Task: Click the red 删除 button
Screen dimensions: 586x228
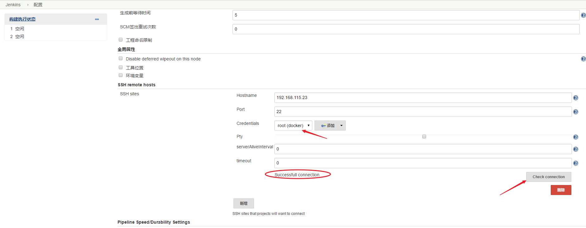Action: point(561,190)
